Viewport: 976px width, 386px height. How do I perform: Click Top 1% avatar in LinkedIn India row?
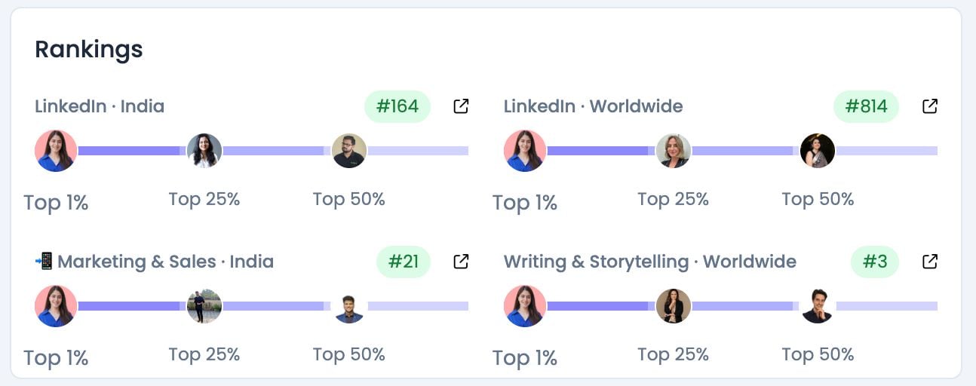point(56,151)
